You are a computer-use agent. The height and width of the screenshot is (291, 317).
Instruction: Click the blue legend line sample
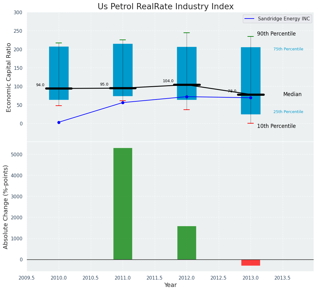(250, 19)
